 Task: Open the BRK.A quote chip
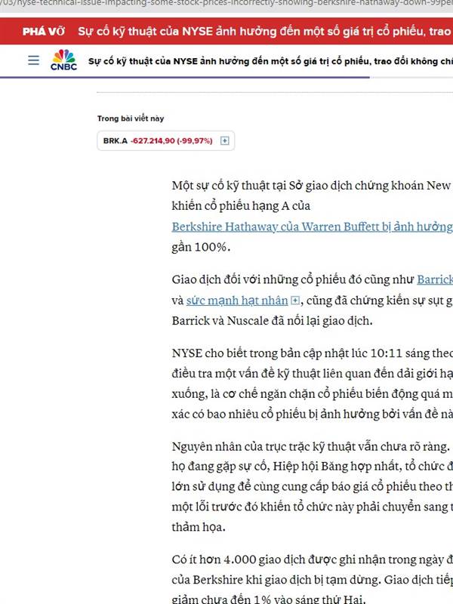coord(165,140)
